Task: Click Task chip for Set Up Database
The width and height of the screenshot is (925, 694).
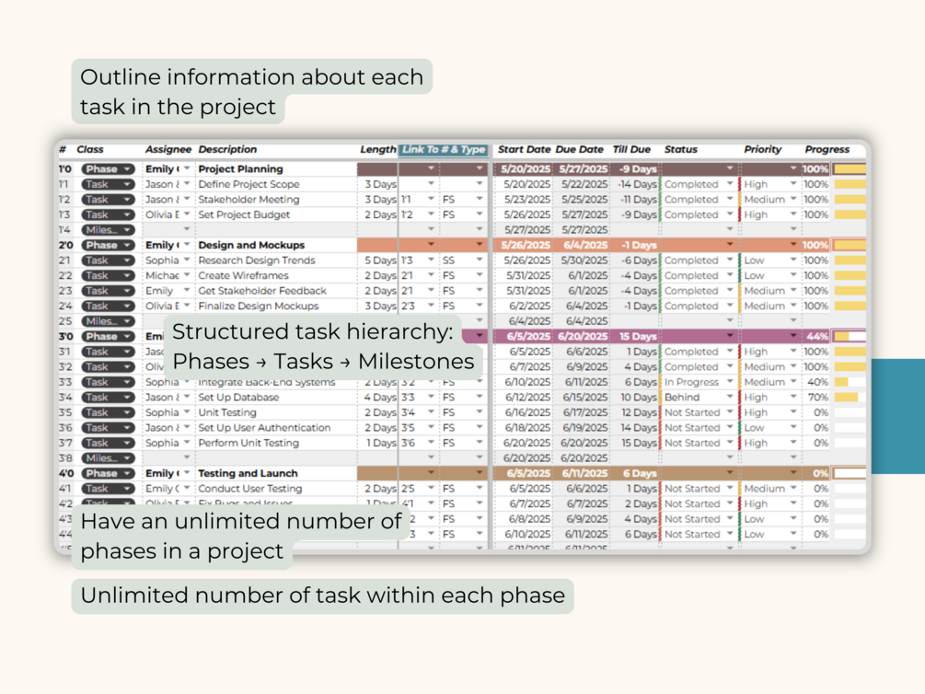Action: 108,398
